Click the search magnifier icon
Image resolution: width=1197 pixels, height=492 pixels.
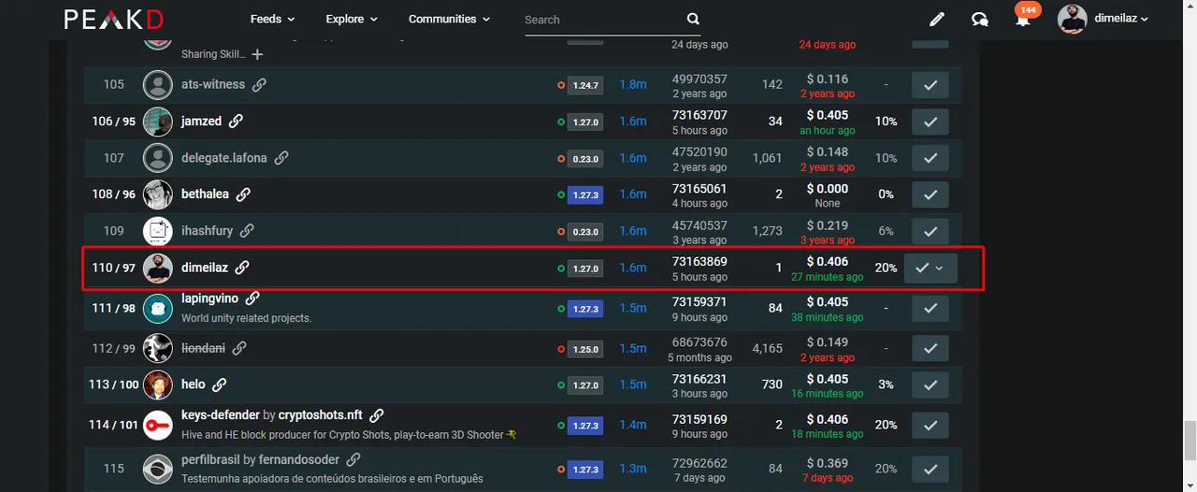pyautogui.click(x=693, y=19)
